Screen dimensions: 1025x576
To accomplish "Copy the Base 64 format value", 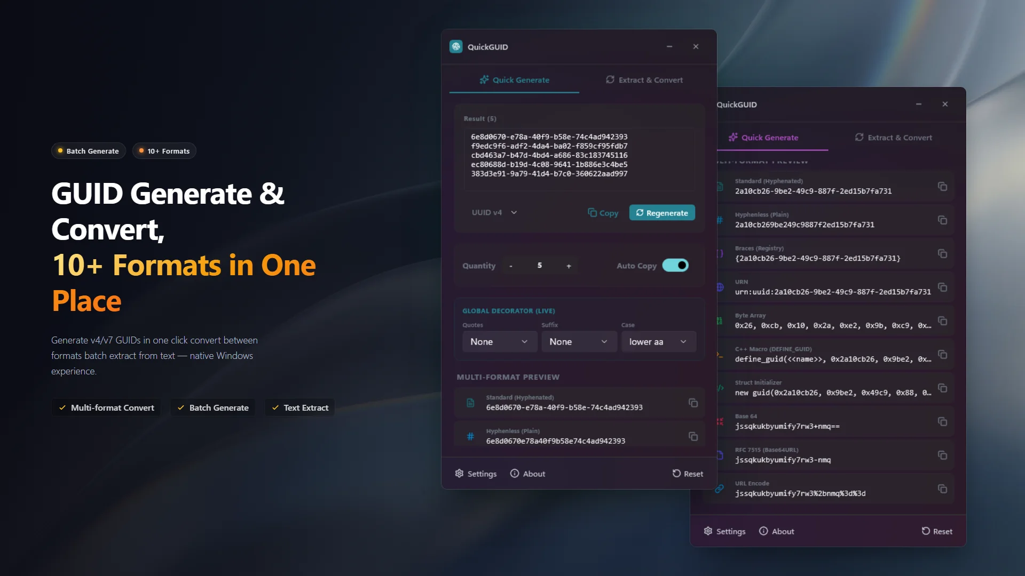I will 942,422.
